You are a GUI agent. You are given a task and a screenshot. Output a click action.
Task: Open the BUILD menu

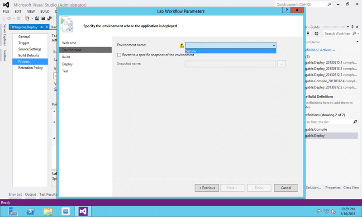tap(45, 12)
